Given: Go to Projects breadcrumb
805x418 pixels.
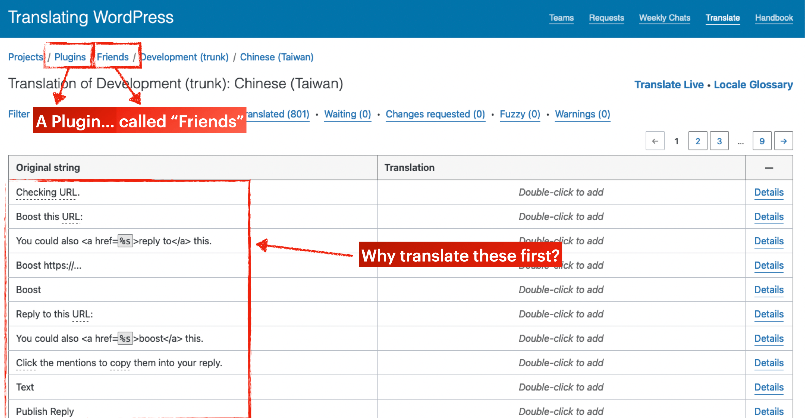Looking at the screenshot, I should point(26,57).
